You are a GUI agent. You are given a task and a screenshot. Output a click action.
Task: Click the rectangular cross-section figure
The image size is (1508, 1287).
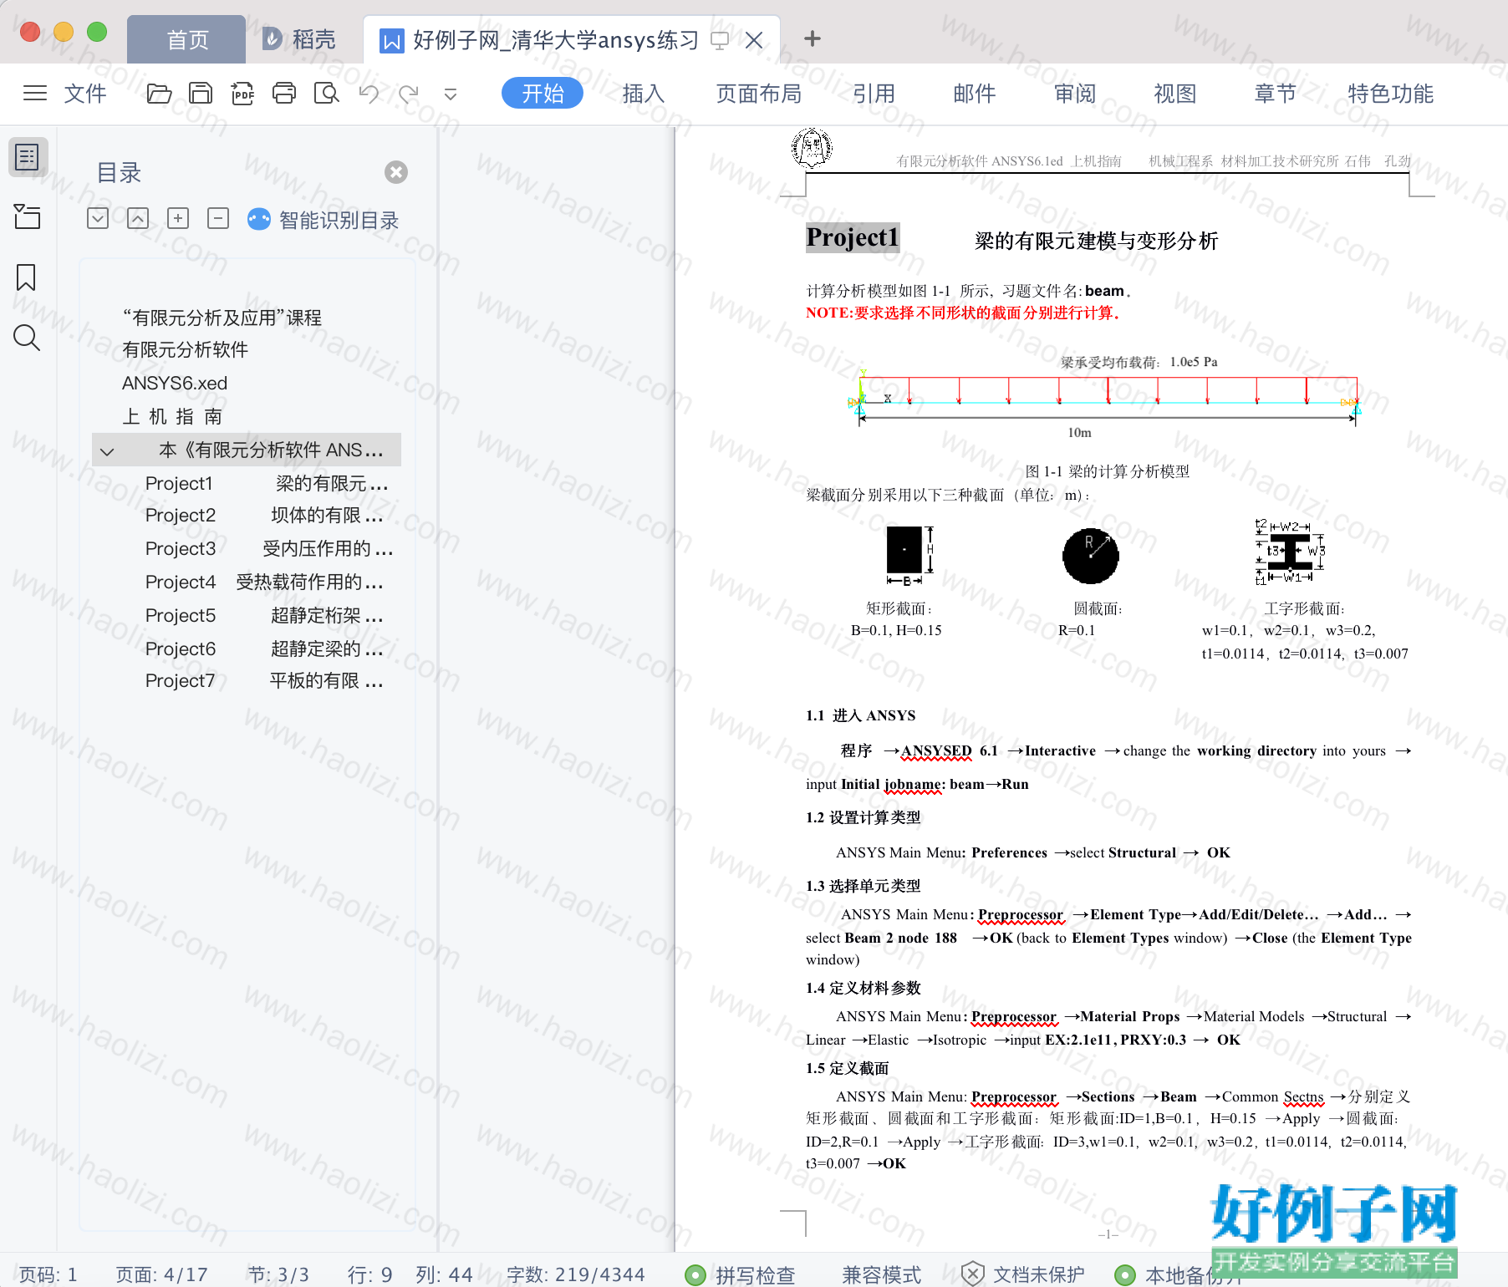[x=909, y=555]
